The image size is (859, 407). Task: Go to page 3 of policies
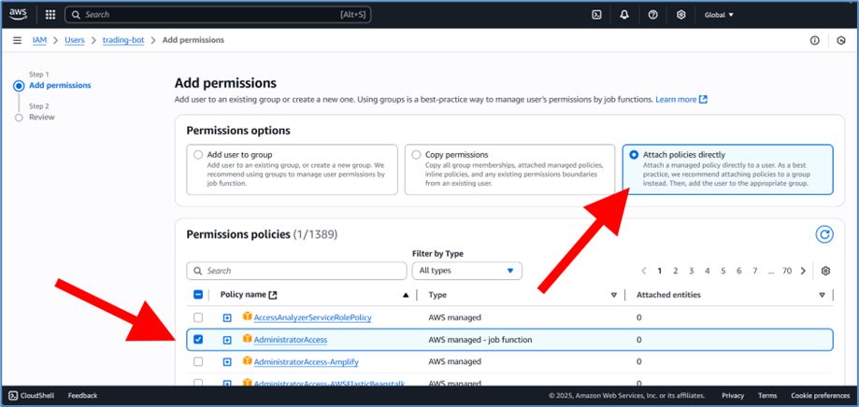pos(692,271)
